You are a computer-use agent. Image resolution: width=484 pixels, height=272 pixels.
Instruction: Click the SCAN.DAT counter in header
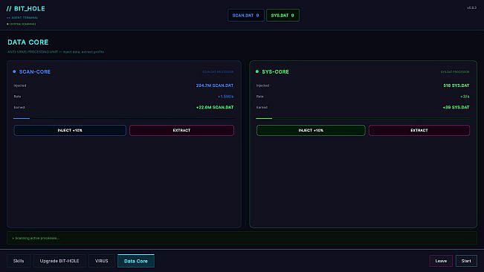tap(245, 15)
